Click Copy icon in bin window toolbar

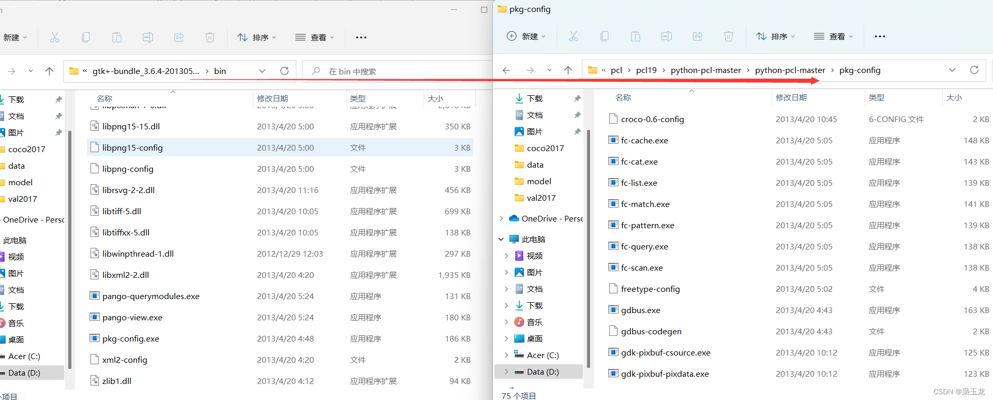pos(86,37)
